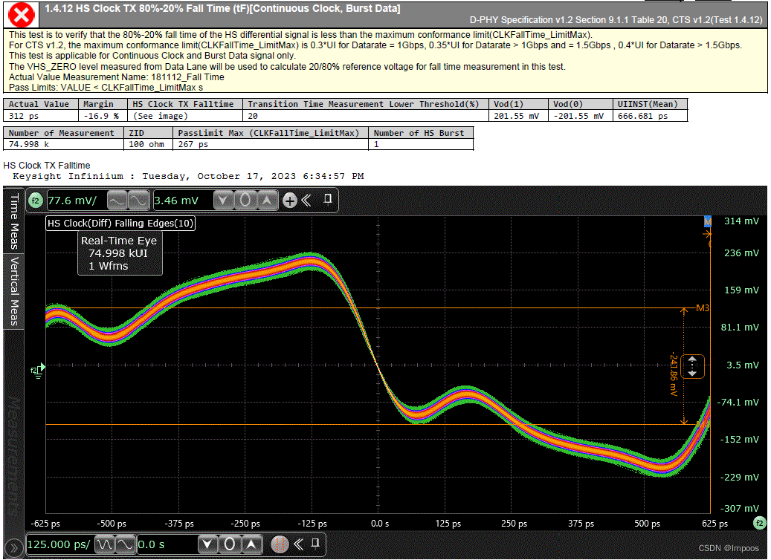Click the UIINST(Mean) value 666.681 ps
The height and width of the screenshot is (560, 771).
coord(650,116)
